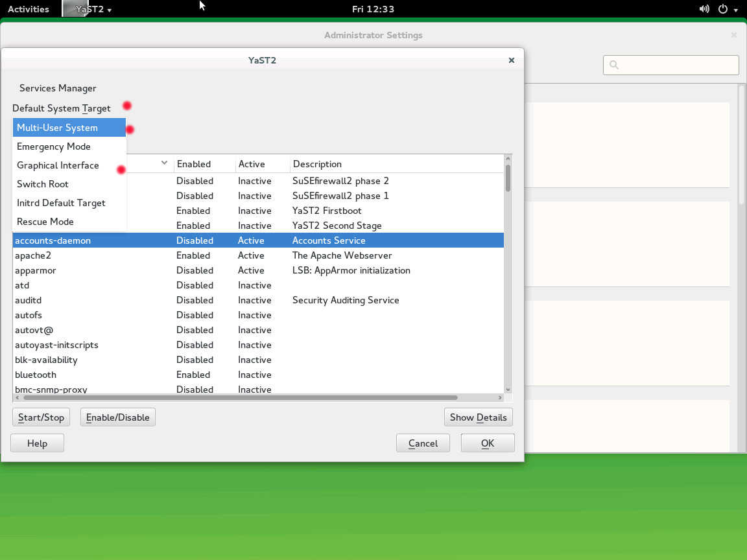Click the YaST2 Firstboot description
The height and width of the screenshot is (560, 747).
327,211
